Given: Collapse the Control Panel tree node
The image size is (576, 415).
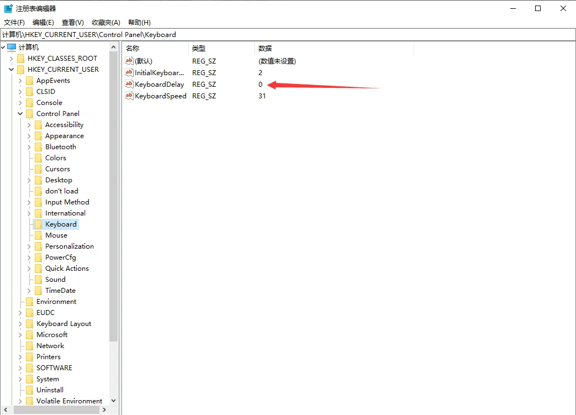Looking at the screenshot, I should click(20, 114).
